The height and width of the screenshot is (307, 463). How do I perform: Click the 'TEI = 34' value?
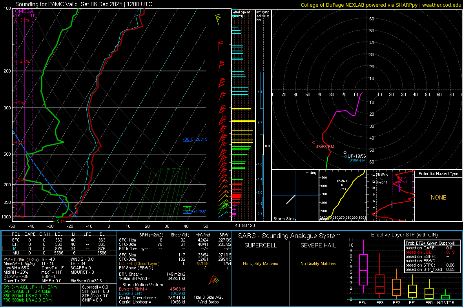[78, 263]
